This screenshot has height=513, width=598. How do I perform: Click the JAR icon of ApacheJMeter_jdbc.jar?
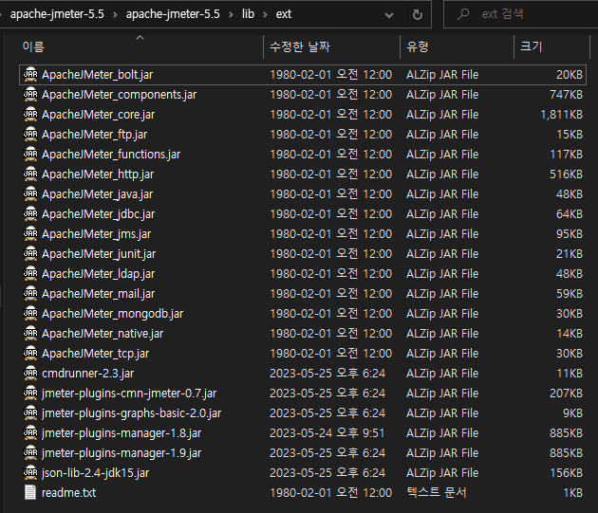click(30, 213)
